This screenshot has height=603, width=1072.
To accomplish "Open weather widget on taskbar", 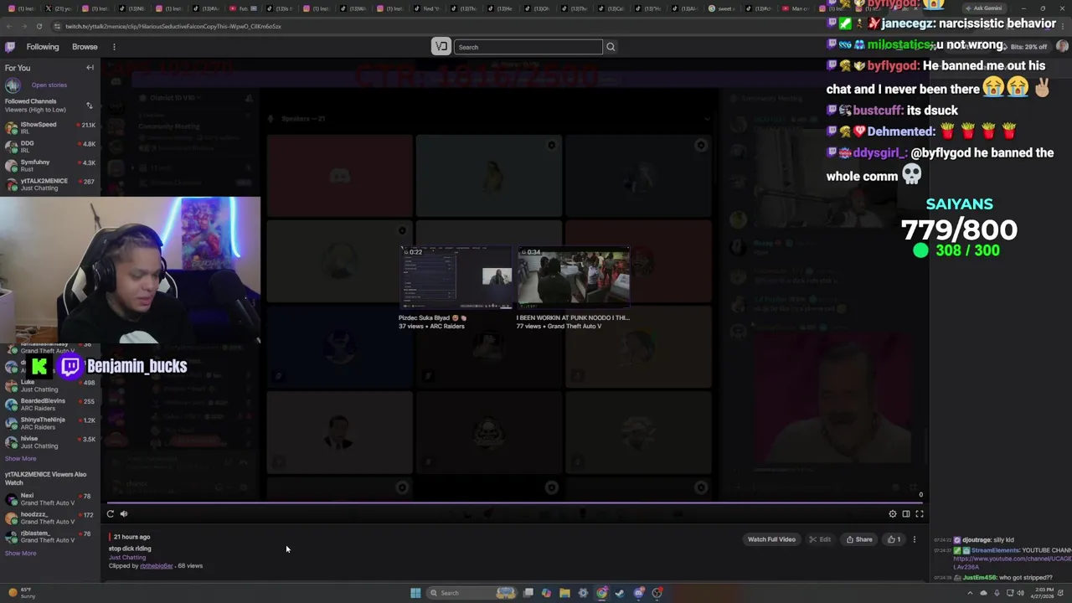I will 22,593.
